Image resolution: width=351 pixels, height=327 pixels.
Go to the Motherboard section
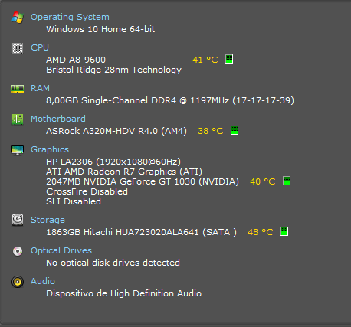coord(58,119)
